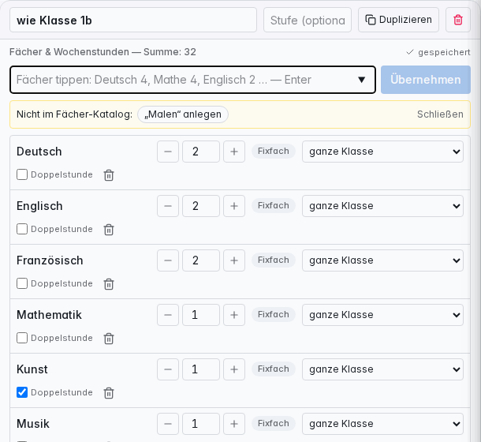Enable Doppelstunde for Mathematik
Screen dimensions: 481x442
coord(22,338)
